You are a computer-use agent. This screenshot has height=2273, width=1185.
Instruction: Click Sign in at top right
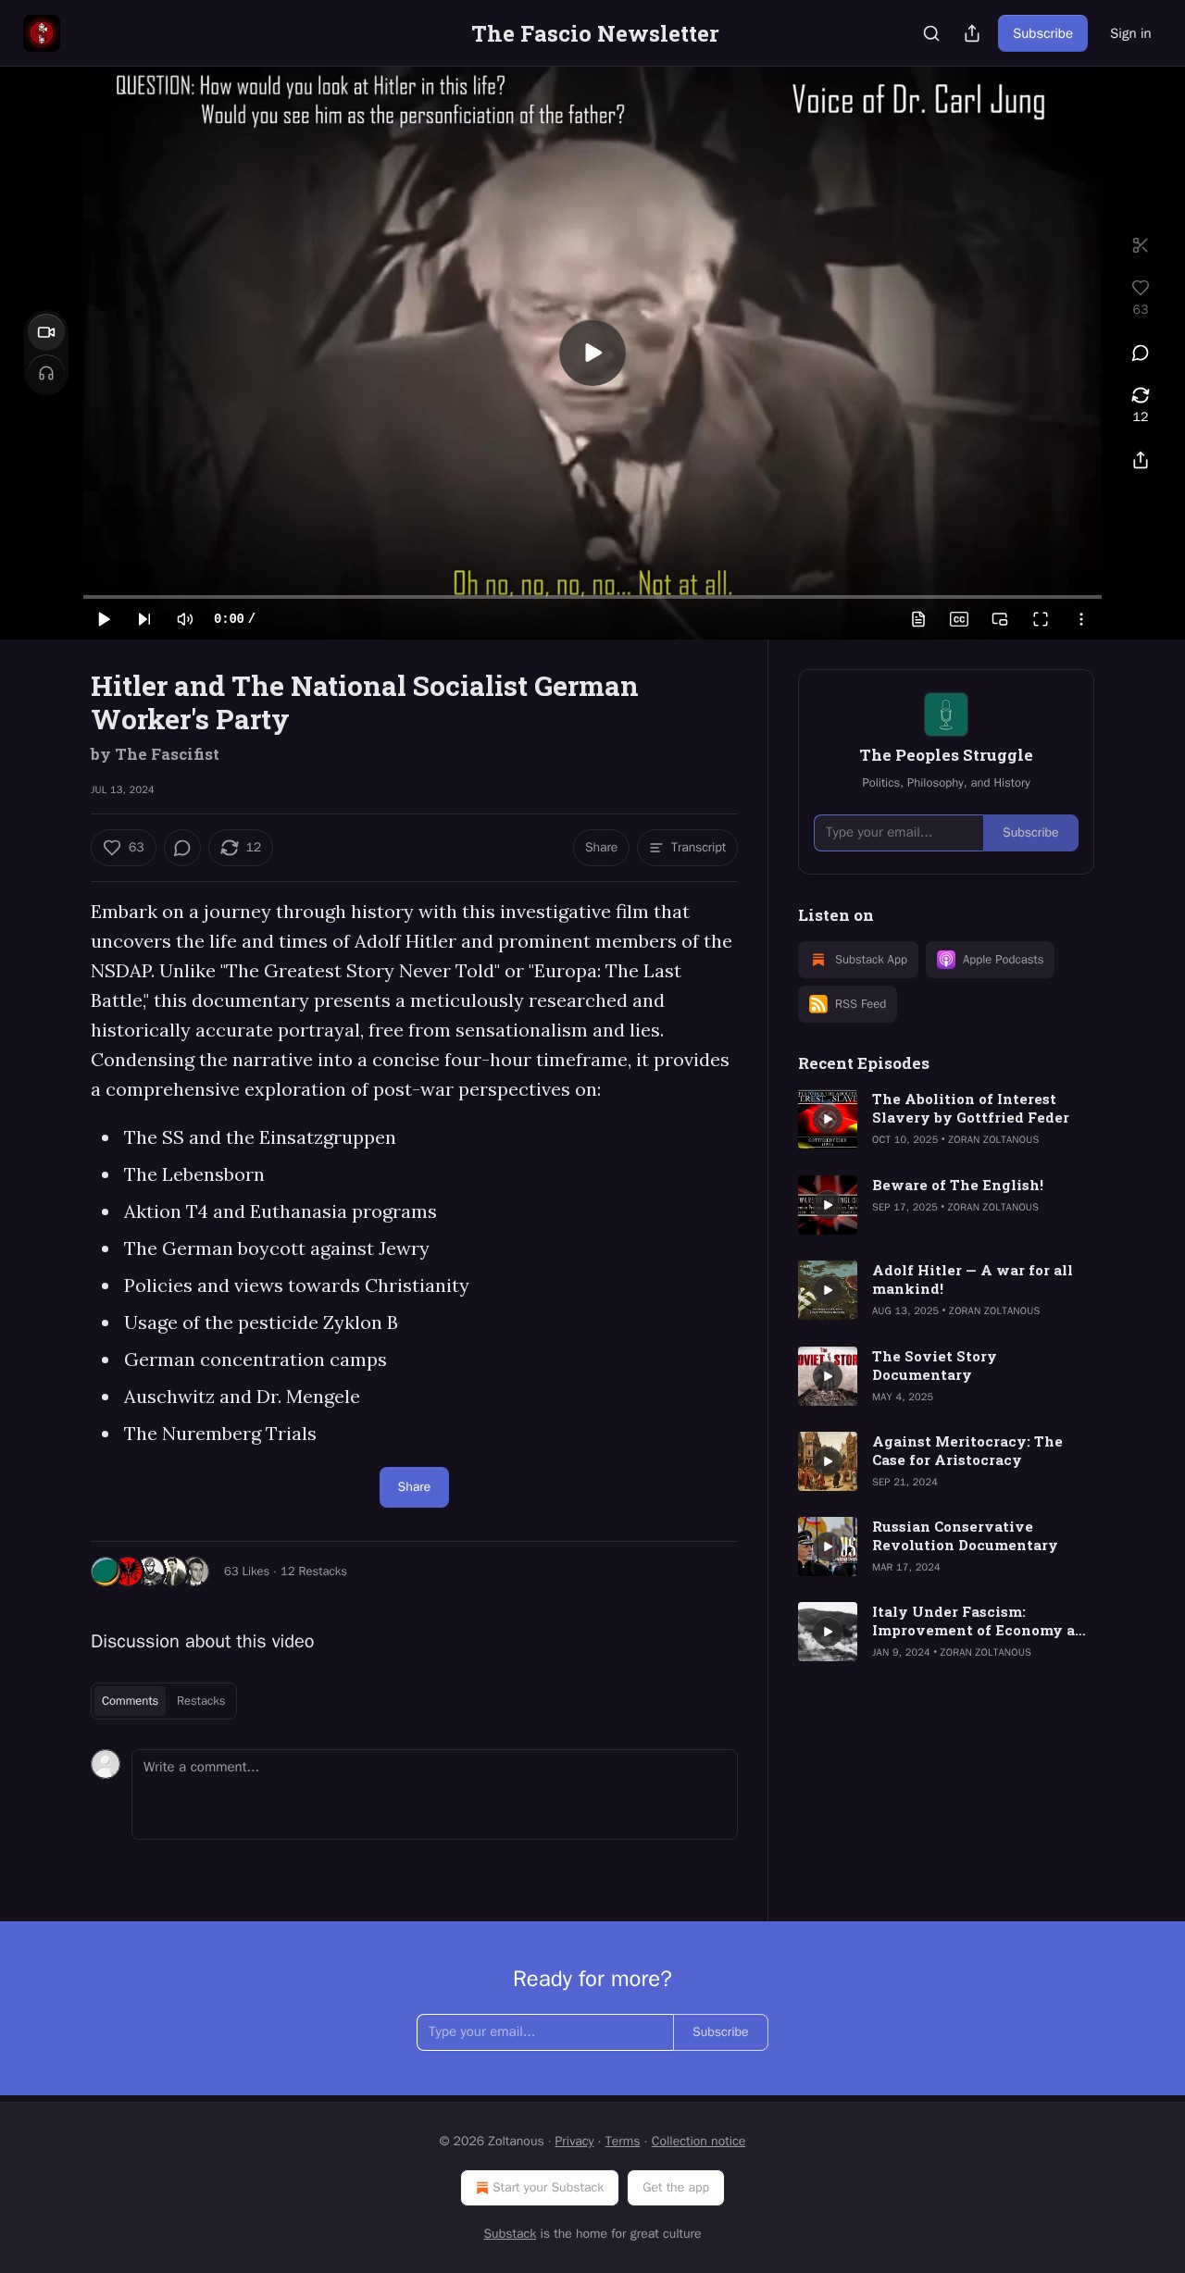click(x=1130, y=33)
